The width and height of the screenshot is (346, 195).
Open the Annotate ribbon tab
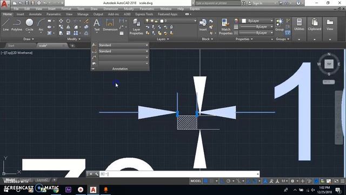pos(35,14)
